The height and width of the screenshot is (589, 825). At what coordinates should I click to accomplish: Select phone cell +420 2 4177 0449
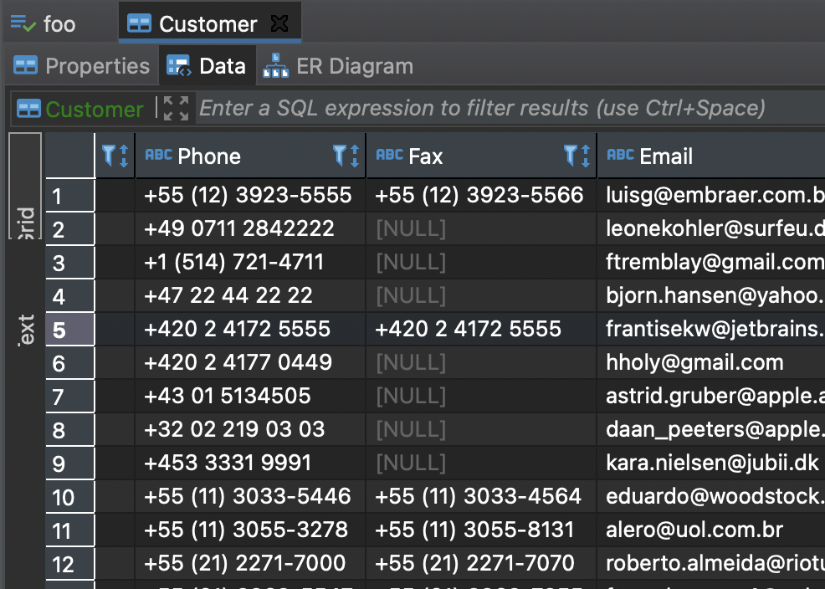tap(250, 363)
